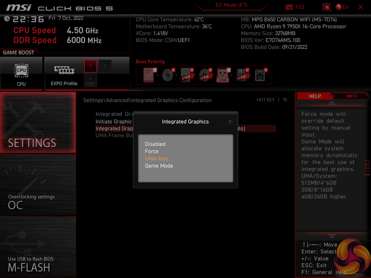Click the help panel top scroll handle

click(x=332, y=103)
